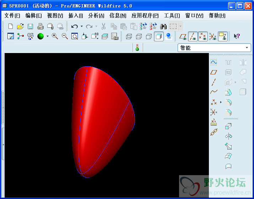Refit model to screen icon
This screenshot has height=199, width=254.
tap(75, 36)
